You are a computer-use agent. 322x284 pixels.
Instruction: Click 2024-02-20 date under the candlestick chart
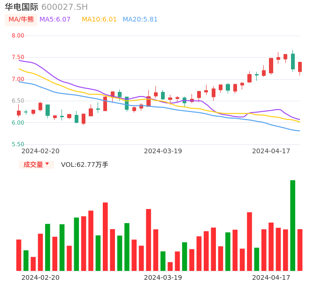point(40,151)
